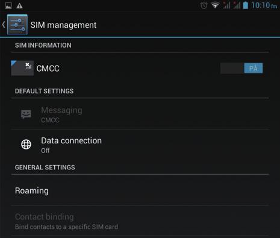Image resolution: width=280 pixels, height=238 pixels.
Task: Toggle the CMCC SIM switch off
Action: 241,68
